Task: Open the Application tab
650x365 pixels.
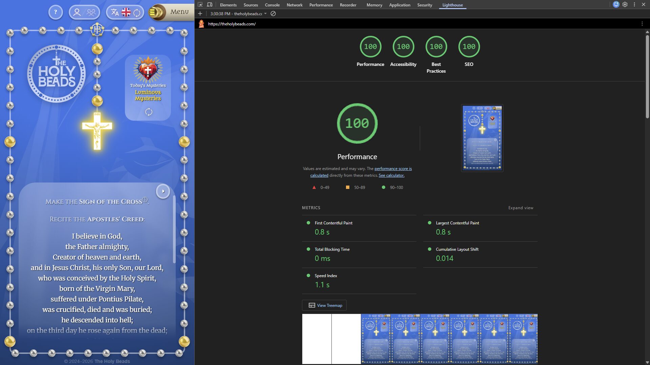Action: coord(400,5)
